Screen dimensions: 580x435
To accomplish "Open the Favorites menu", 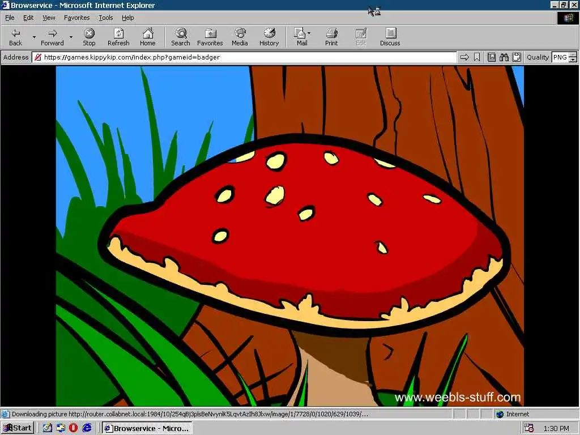I will coord(76,18).
